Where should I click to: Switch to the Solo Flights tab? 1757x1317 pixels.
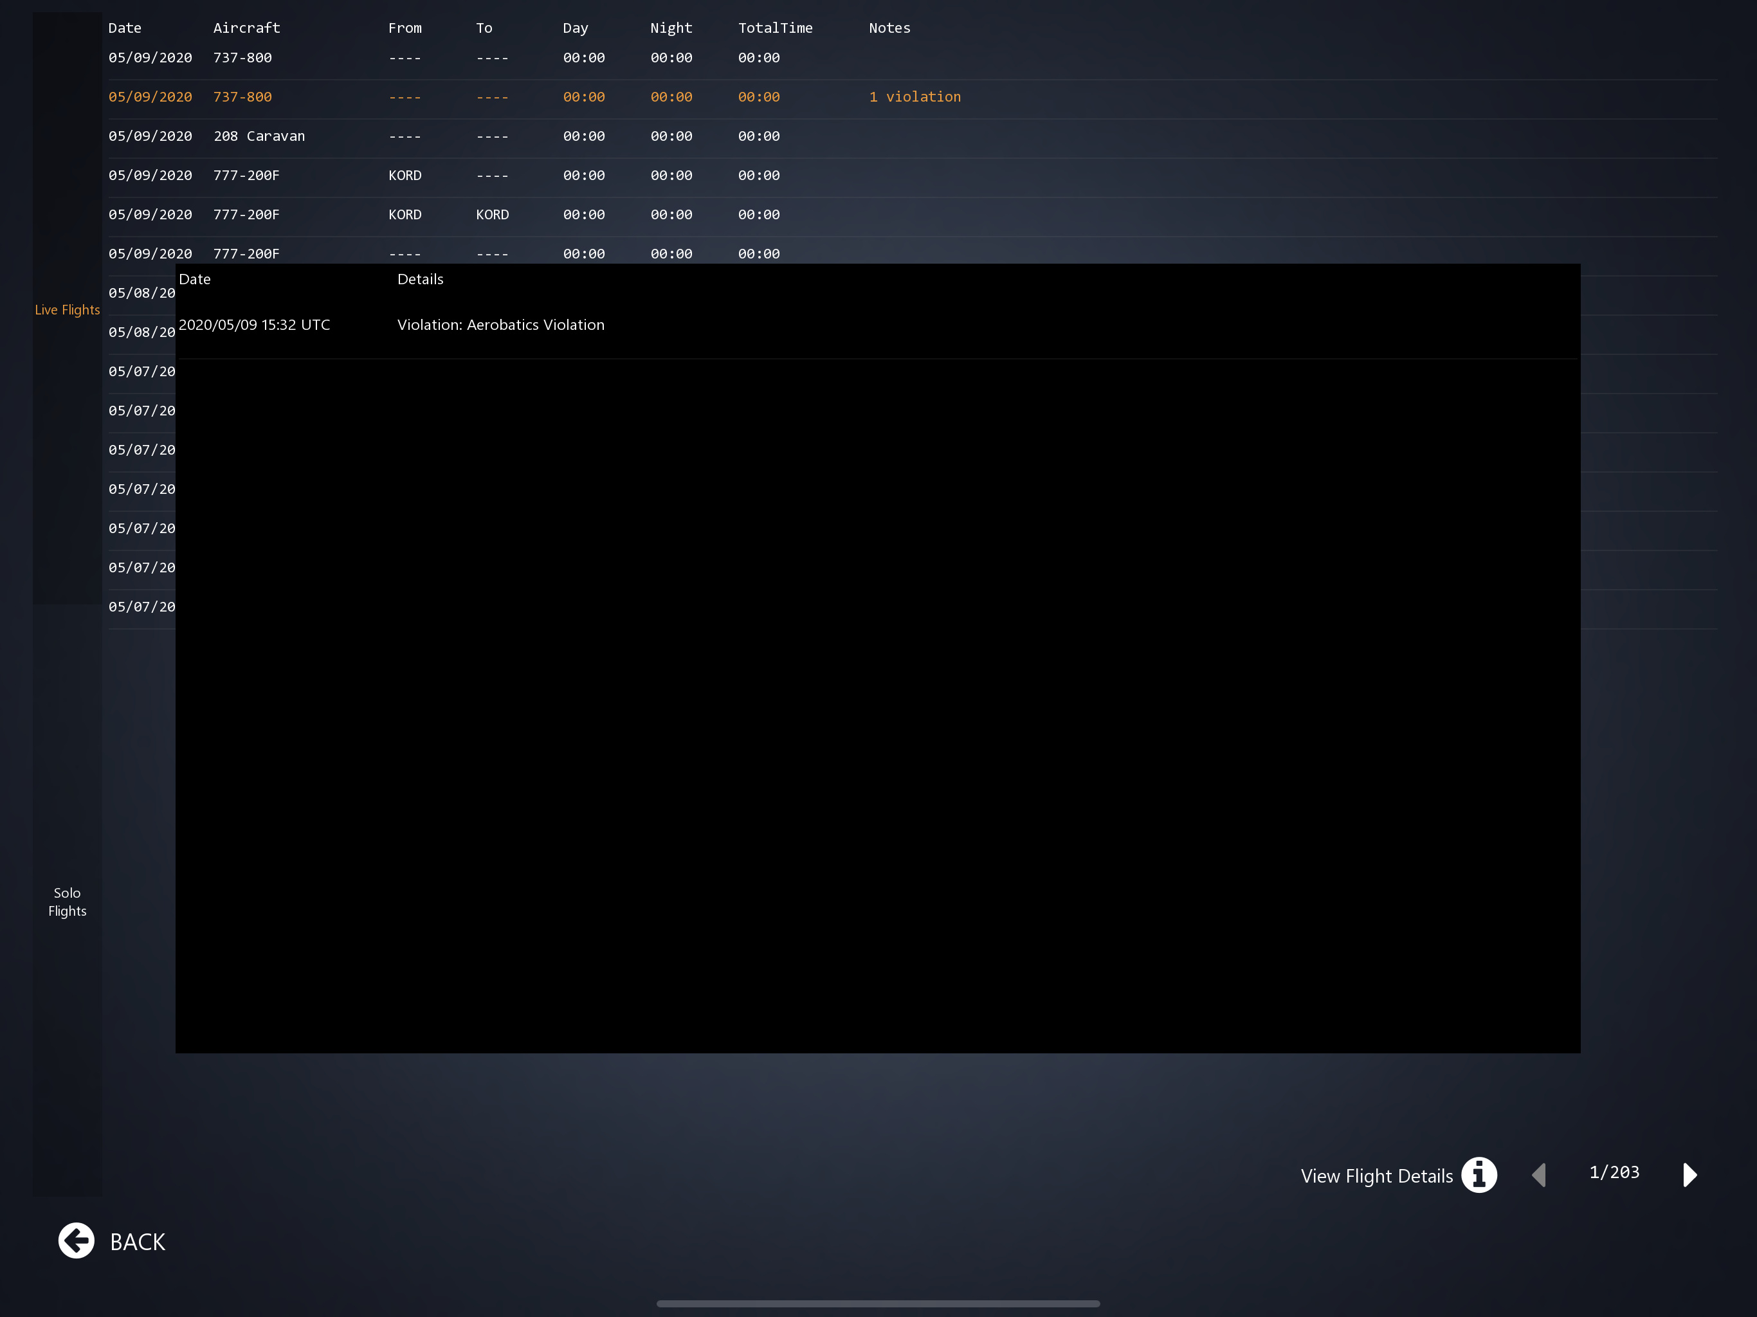click(x=68, y=902)
